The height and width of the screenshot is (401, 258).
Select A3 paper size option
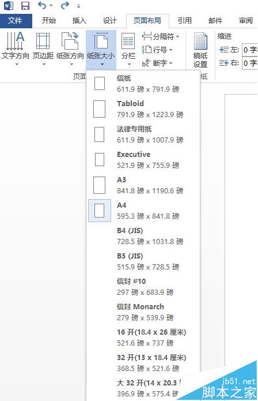tap(143, 185)
